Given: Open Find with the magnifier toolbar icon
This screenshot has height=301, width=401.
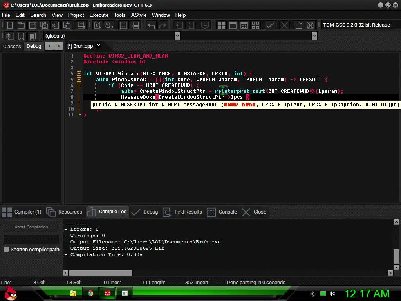Looking at the screenshot, I should [x=98, y=25].
